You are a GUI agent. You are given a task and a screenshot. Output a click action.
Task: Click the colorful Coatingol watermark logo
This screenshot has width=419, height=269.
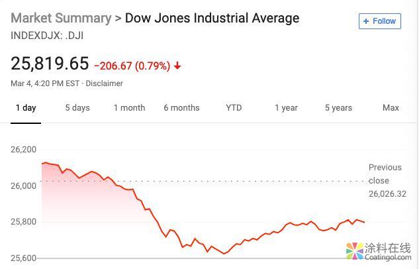355,252
